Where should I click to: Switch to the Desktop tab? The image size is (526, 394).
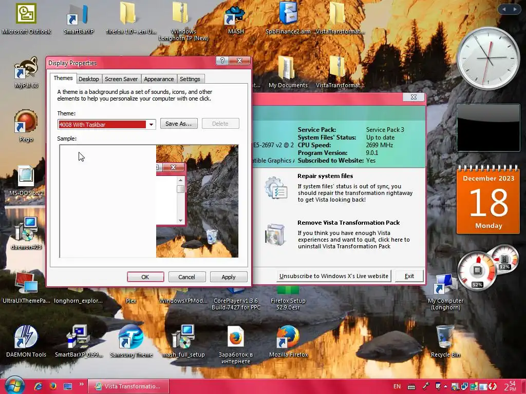pyautogui.click(x=88, y=79)
